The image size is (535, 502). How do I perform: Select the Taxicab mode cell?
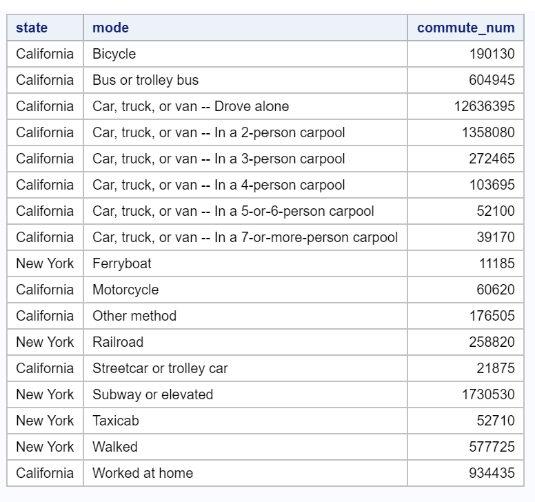click(x=115, y=421)
